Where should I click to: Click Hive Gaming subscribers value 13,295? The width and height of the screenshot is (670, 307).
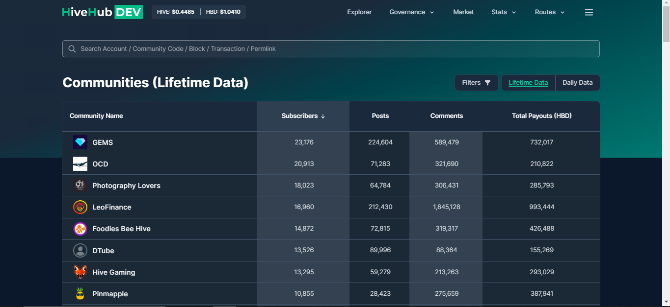304,272
